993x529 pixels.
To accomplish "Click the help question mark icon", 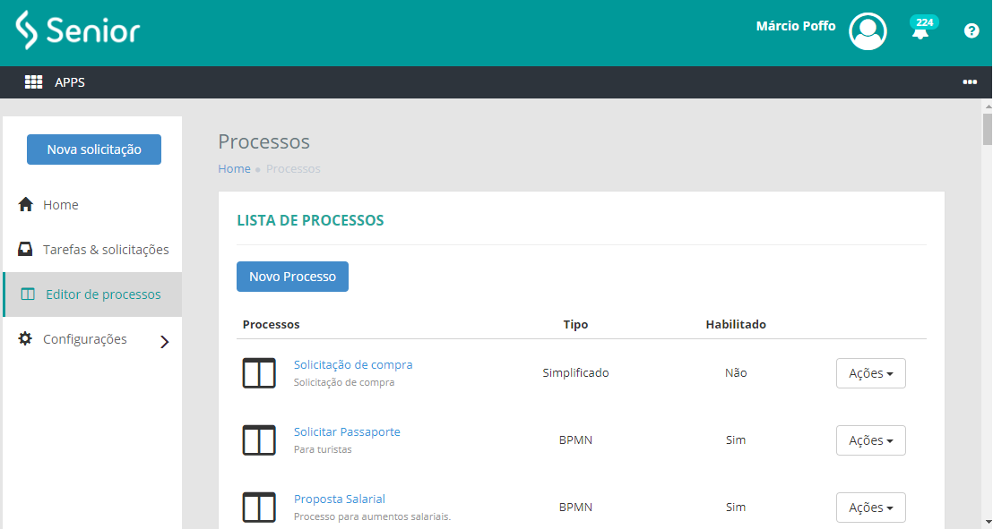I will (x=971, y=30).
